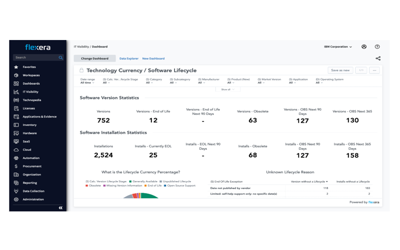Open the more options ellipsis button
This screenshot has height=250, width=400.
[x=374, y=70]
